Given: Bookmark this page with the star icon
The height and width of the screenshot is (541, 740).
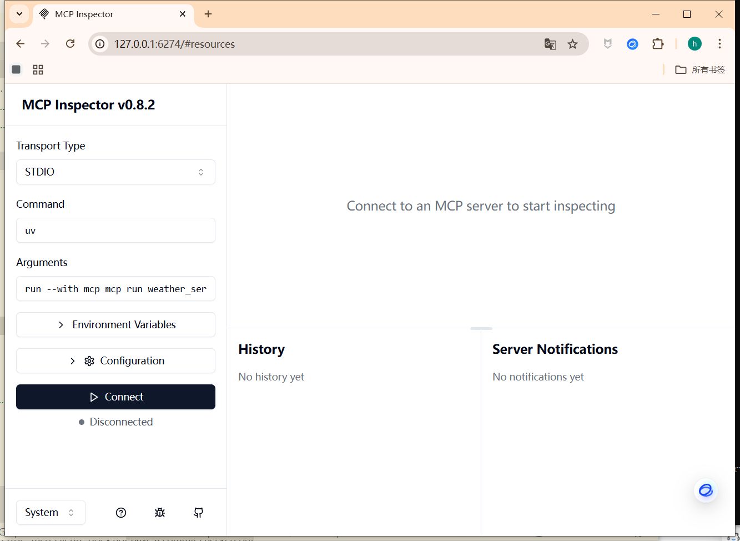Looking at the screenshot, I should 573,44.
